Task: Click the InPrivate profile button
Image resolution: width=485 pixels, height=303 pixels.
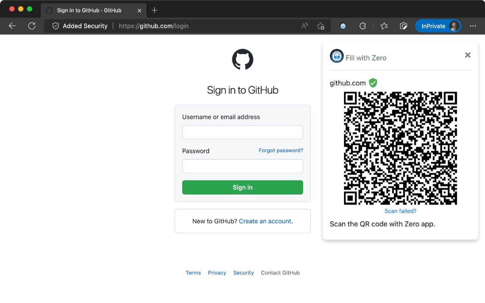Action: 438,26
